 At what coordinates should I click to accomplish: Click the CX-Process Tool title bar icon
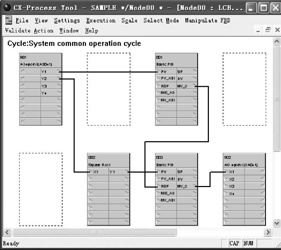(7, 7)
